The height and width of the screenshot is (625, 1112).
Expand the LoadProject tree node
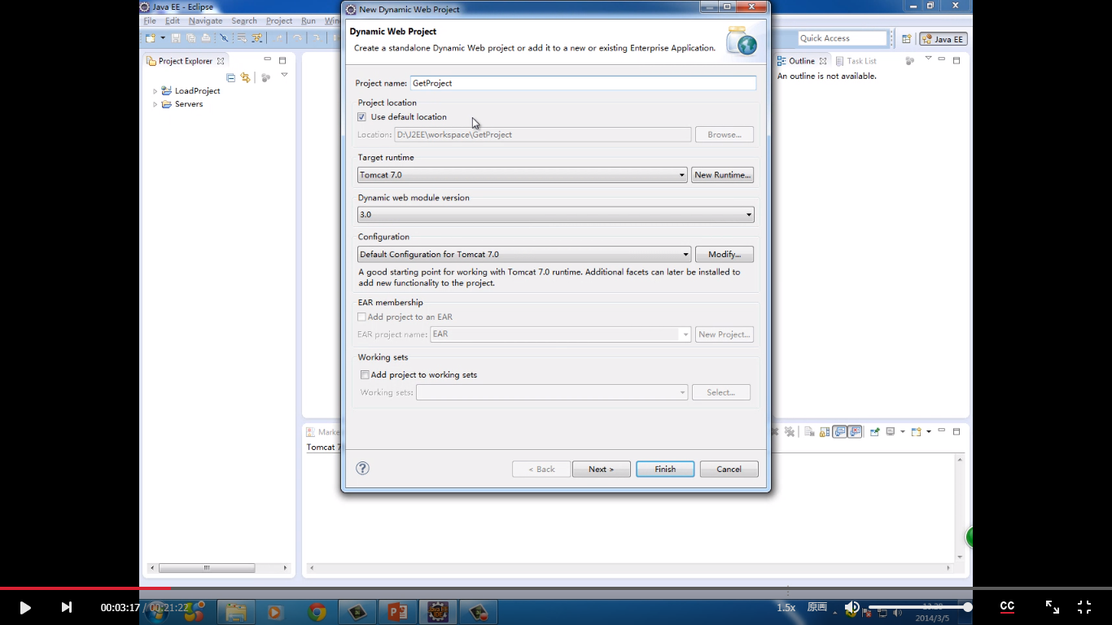click(x=155, y=91)
